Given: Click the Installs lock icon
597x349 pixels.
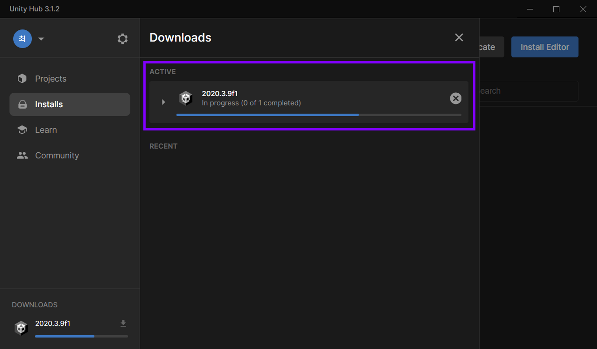Looking at the screenshot, I should pos(22,104).
